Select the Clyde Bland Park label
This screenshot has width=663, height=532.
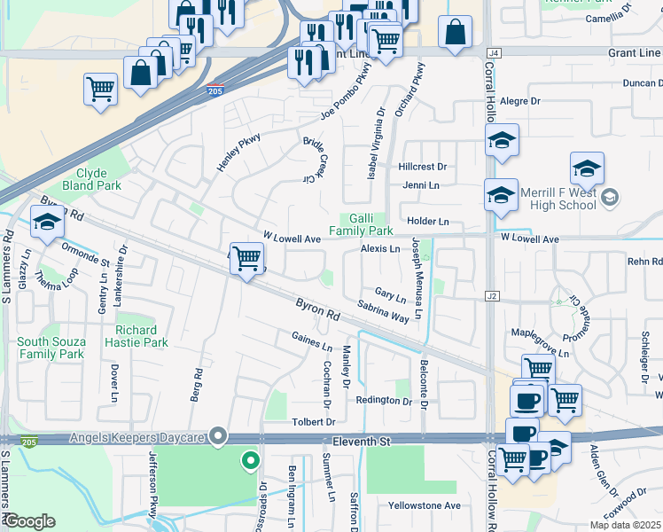click(x=92, y=179)
